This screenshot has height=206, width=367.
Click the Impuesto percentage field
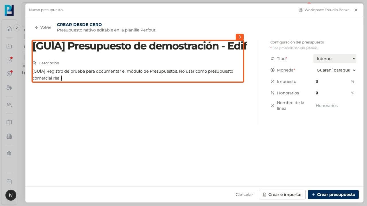coord(332,82)
